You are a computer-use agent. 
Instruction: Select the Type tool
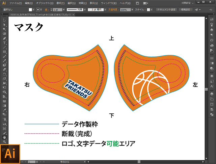coord(4,43)
